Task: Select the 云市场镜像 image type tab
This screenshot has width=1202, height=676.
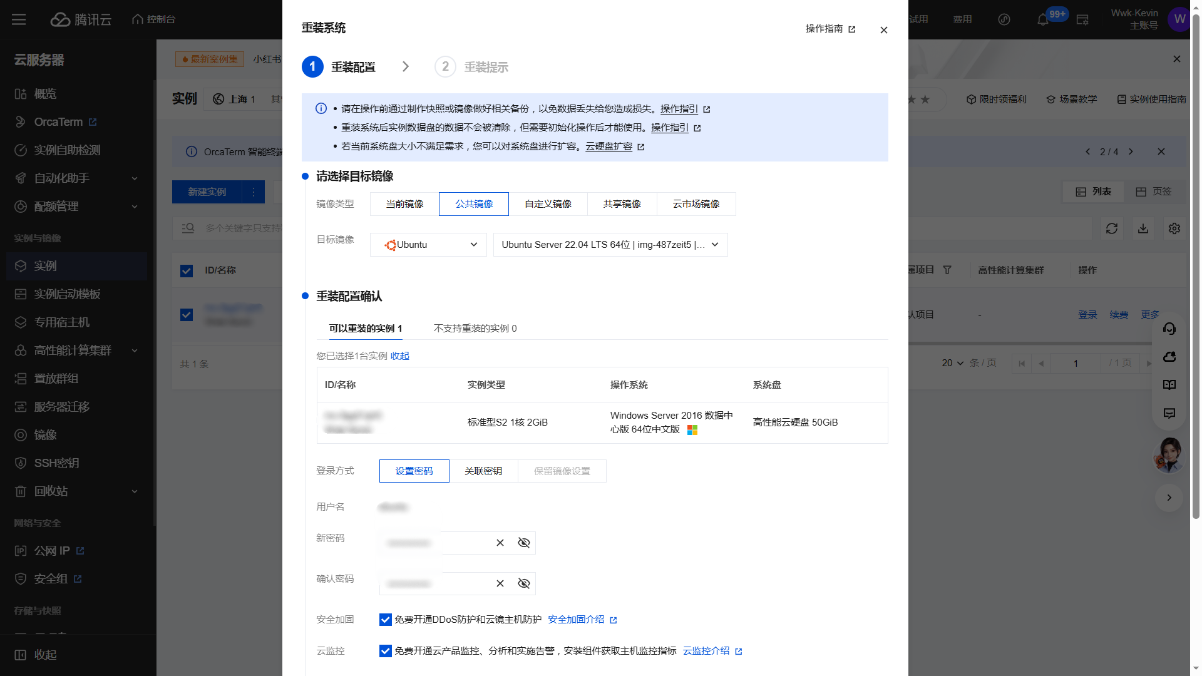Action: click(x=696, y=204)
